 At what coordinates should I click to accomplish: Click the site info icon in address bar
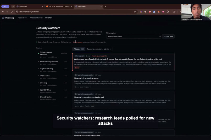17,12
